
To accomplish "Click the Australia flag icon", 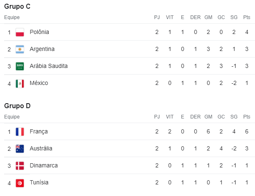I will [20, 149].
